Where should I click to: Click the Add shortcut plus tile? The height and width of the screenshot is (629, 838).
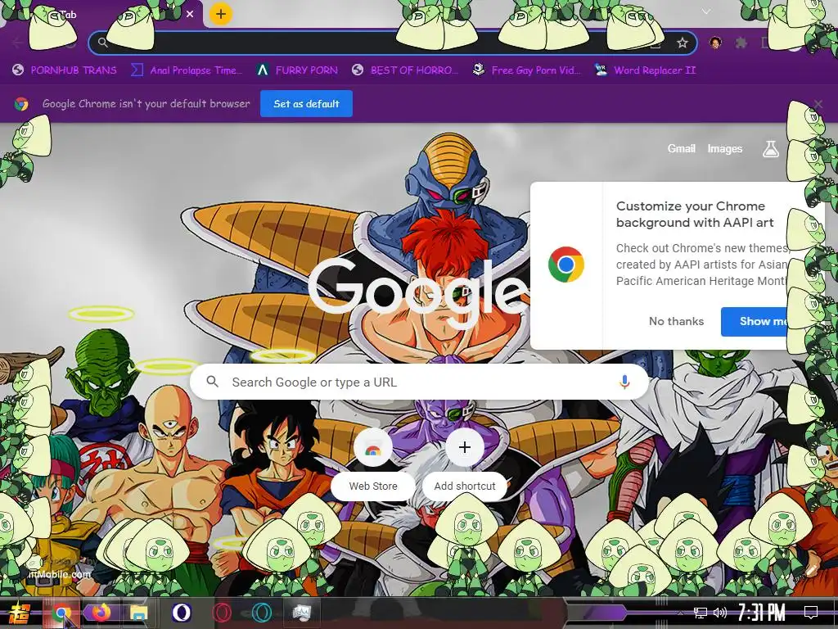click(x=465, y=464)
